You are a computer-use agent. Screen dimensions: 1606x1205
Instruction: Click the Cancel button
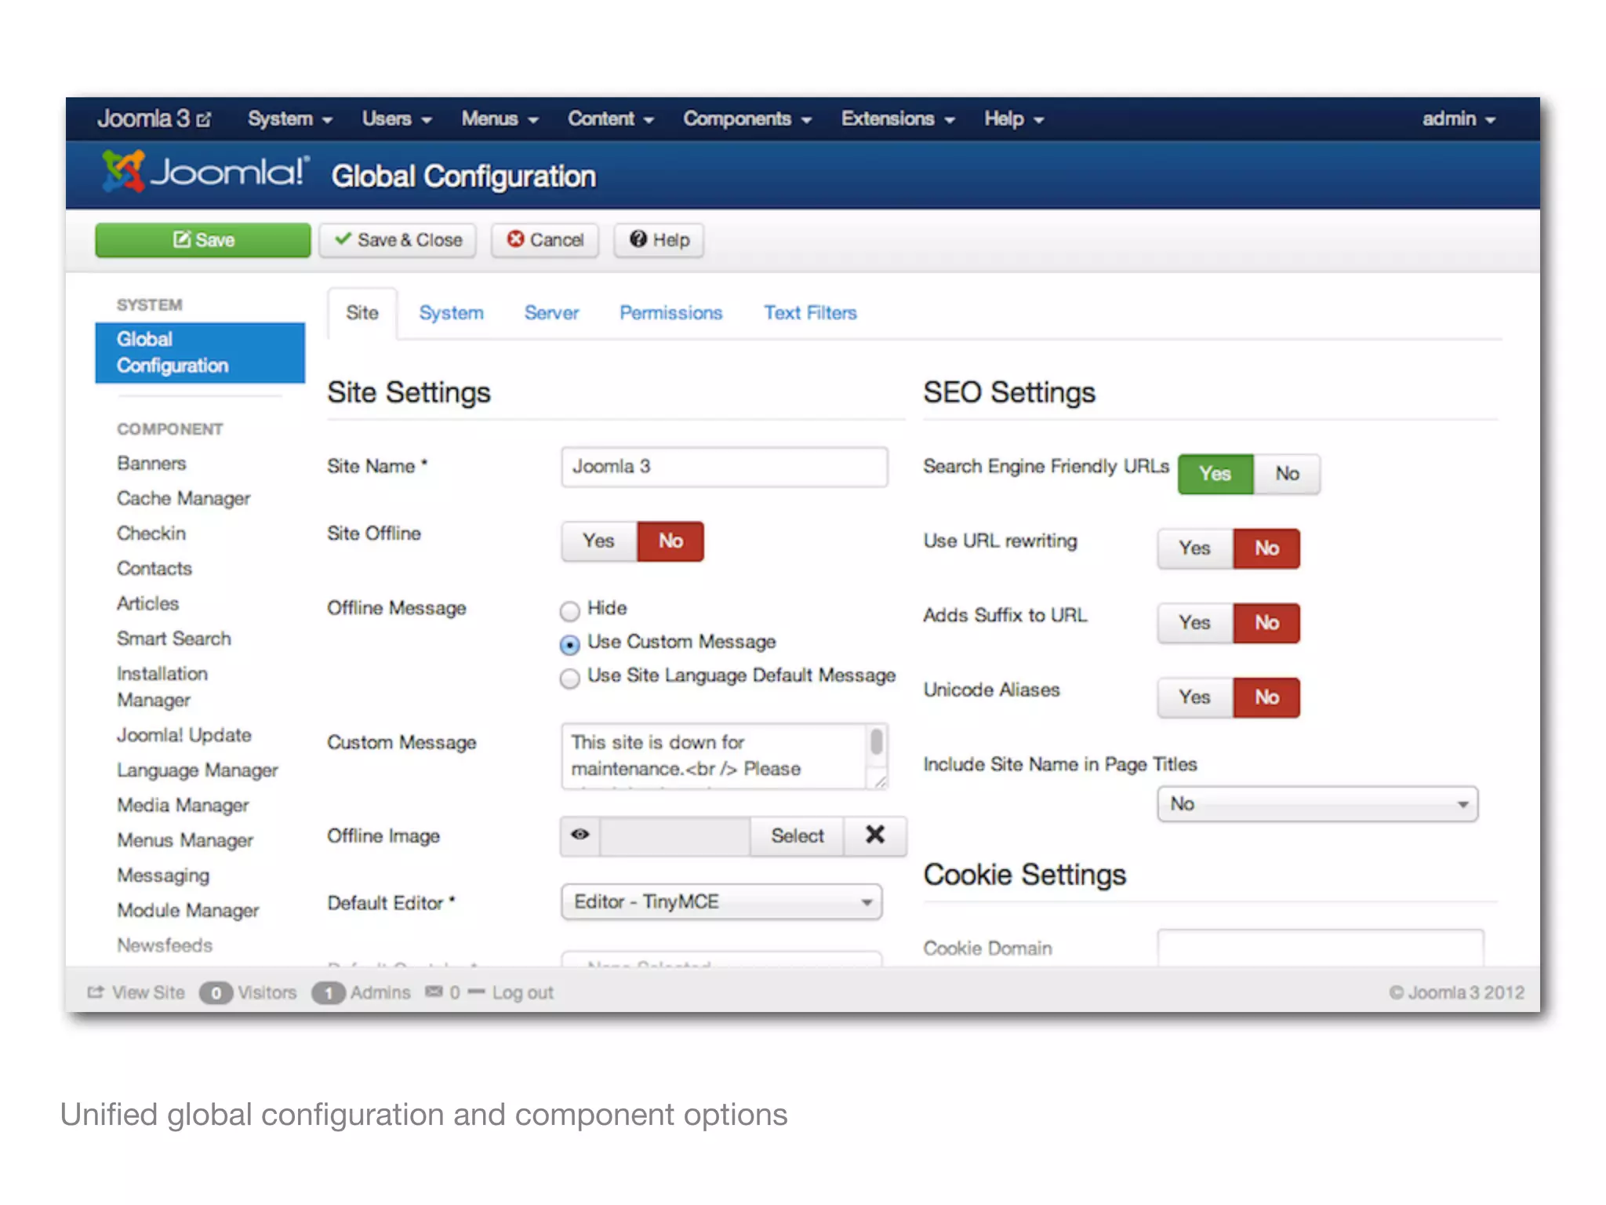click(545, 240)
